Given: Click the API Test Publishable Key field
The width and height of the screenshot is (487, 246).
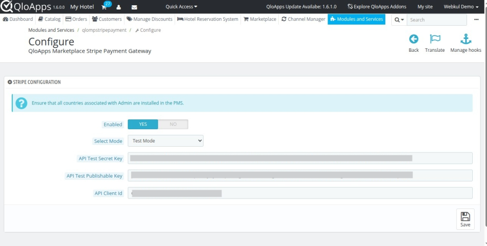Looking at the screenshot, I should [300, 175].
